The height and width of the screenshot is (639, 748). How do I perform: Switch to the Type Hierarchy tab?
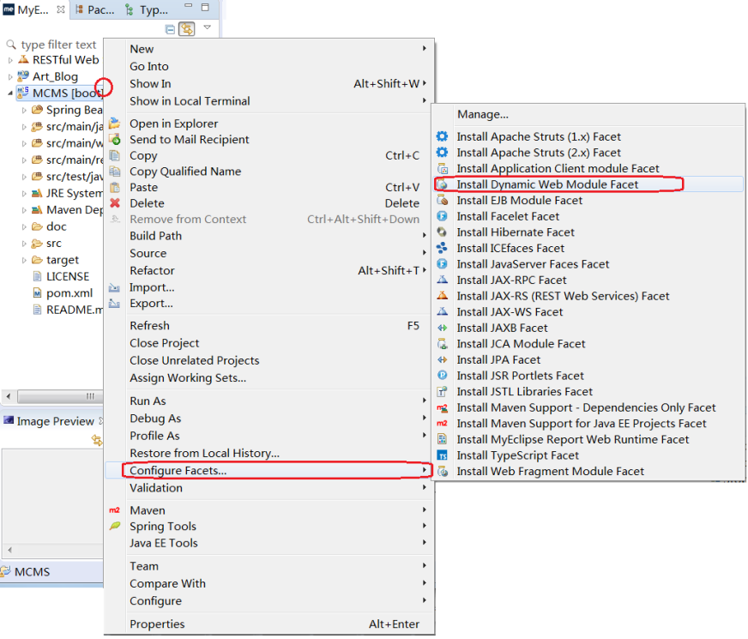pos(146,9)
